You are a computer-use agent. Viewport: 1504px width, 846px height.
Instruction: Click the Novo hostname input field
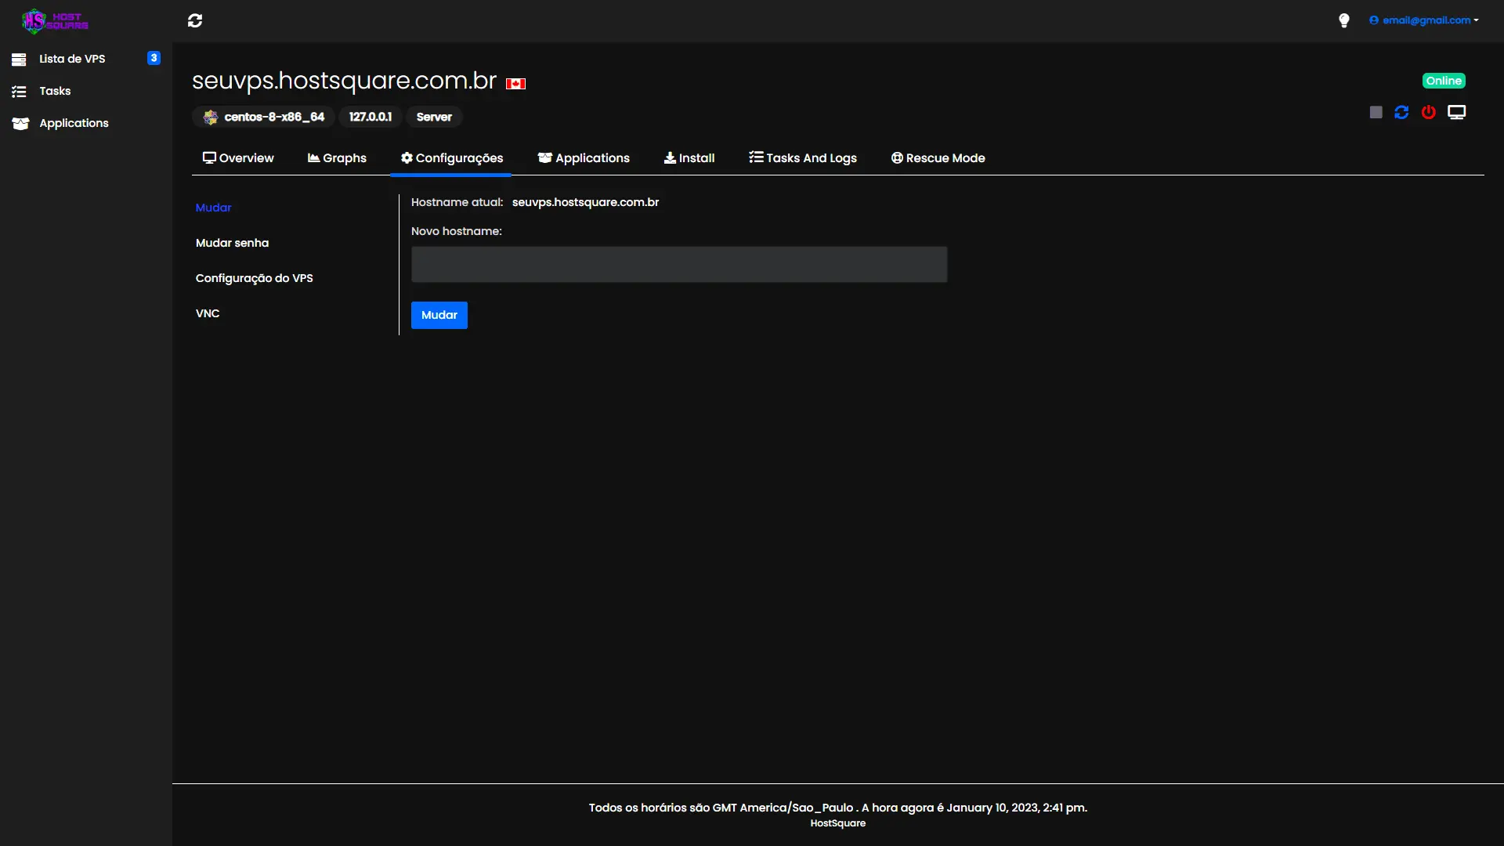(678, 265)
